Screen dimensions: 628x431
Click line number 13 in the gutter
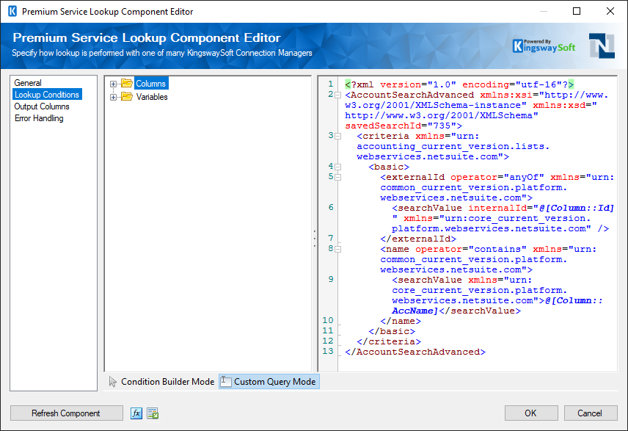[328, 351]
